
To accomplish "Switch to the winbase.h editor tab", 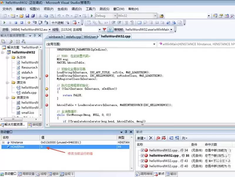I will (55, 37).
